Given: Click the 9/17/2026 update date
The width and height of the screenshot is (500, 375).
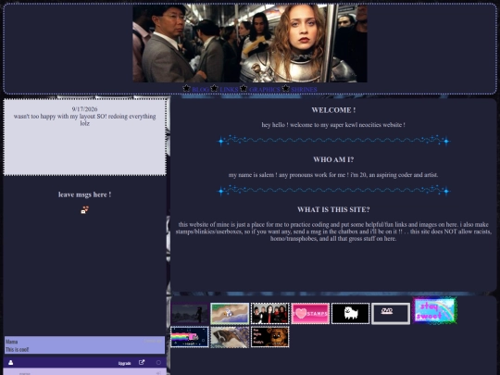Looking at the screenshot, I should (84, 109).
